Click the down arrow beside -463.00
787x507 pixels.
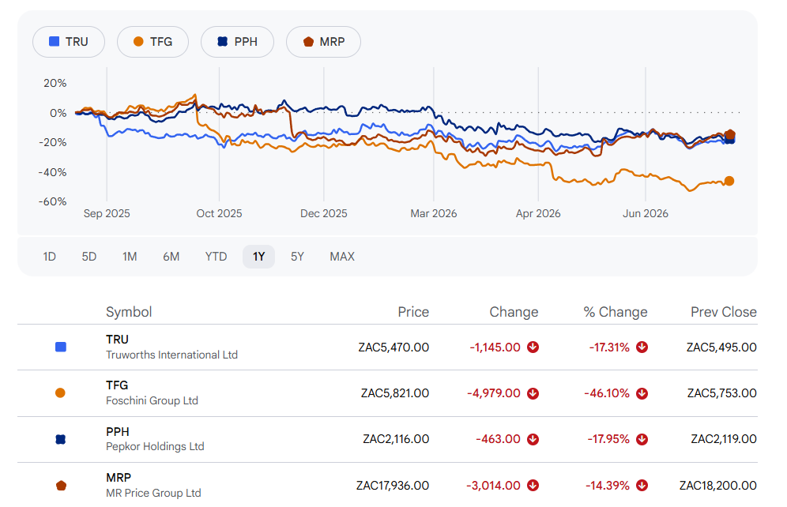coord(533,439)
